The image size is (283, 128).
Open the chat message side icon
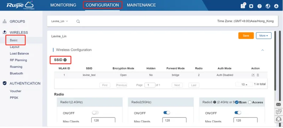(279, 112)
